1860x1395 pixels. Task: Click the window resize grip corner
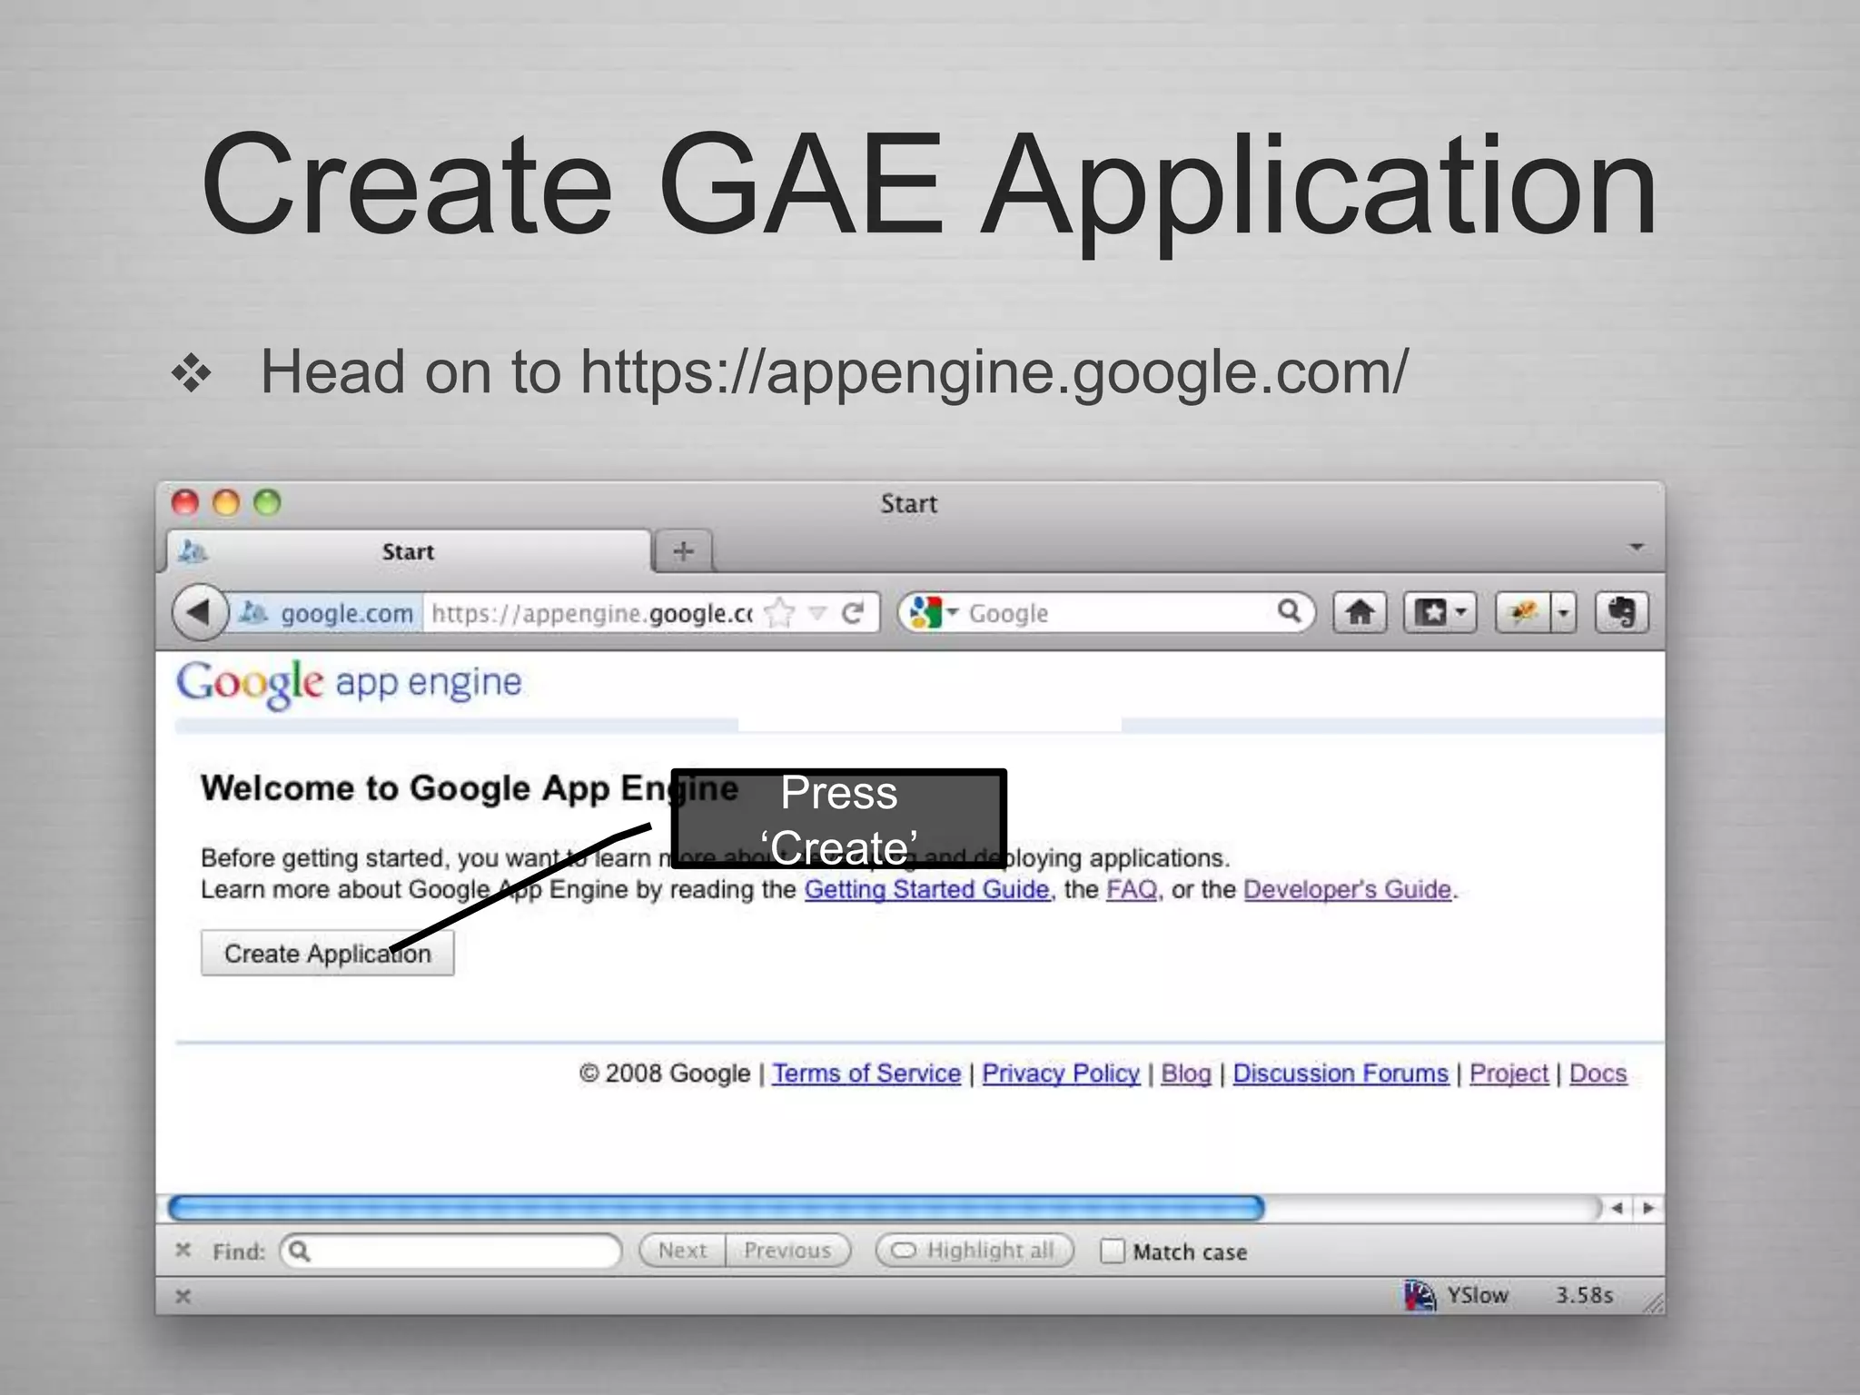[1653, 1302]
